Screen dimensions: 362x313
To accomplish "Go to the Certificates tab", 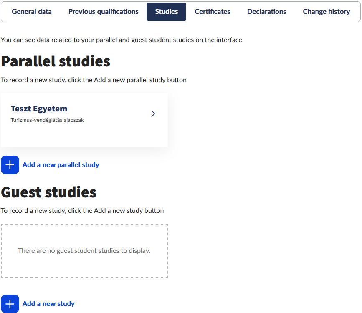I will (x=213, y=12).
